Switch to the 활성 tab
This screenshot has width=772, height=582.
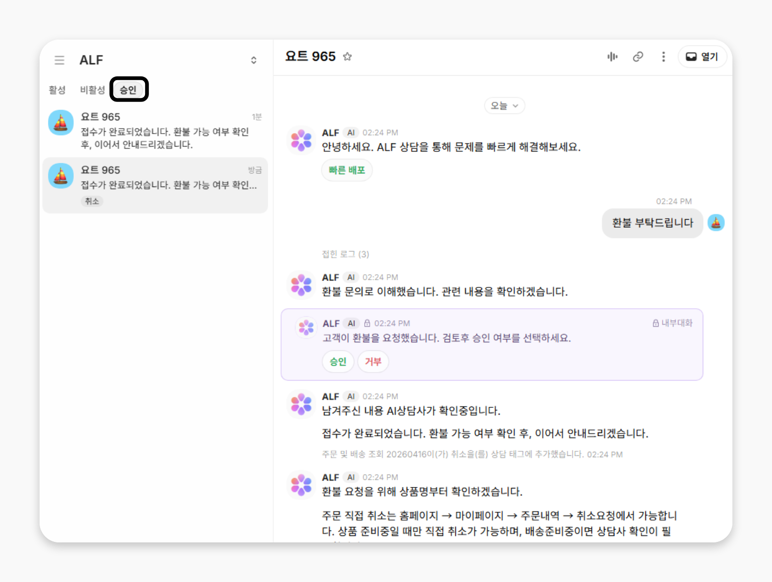point(57,90)
